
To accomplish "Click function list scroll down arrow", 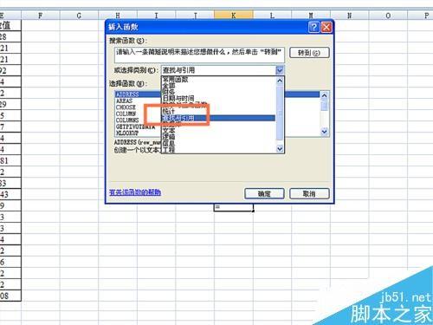I will pyautogui.click(x=324, y=132).
